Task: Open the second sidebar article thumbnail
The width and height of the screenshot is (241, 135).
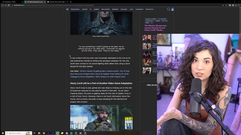Action: [x=147, y=46]
